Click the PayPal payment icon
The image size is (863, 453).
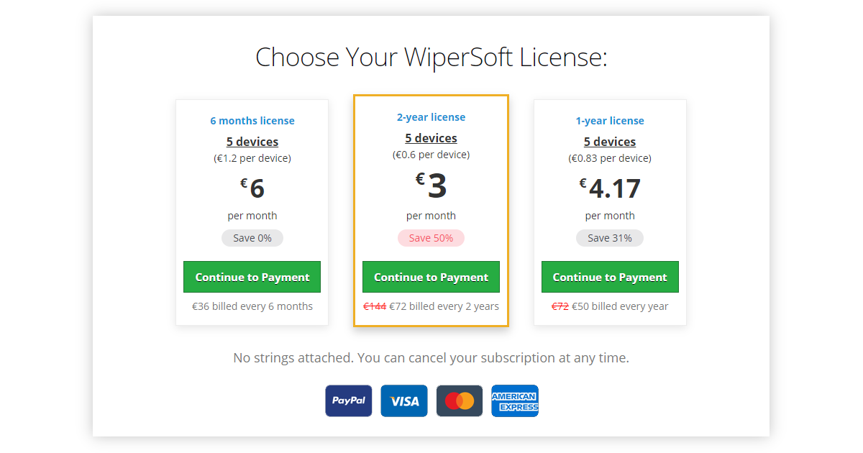pyautogui.click(x=349, y=401)
